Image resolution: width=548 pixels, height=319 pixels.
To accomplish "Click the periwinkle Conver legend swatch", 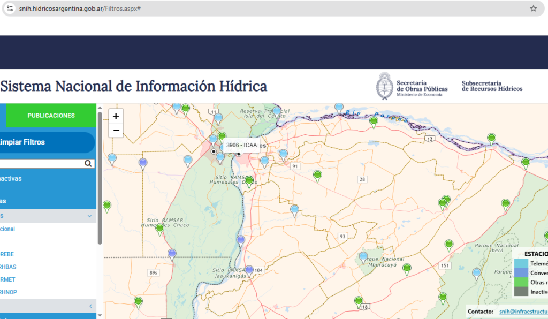I will 521,272.
